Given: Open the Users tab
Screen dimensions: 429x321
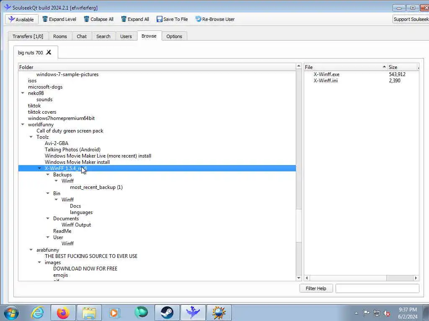Looking at the screenshot, I should click(126, 36).
